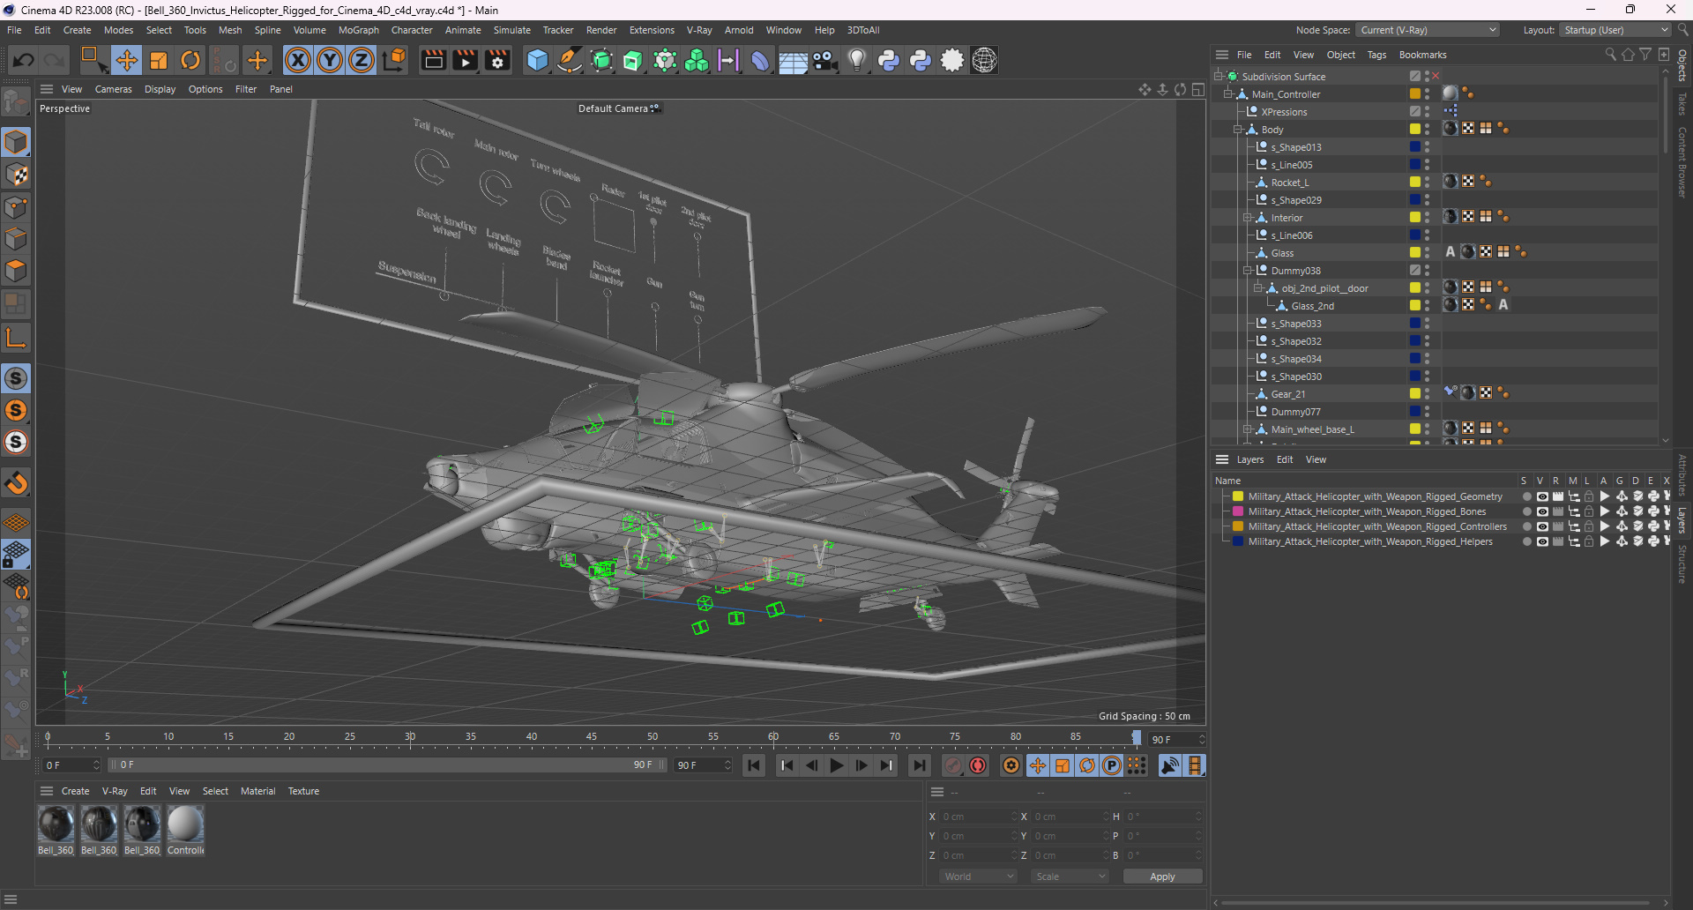Viewport: 1693px width, 910px height.
Task: Select the Move tool
Action: pos(126,60)
